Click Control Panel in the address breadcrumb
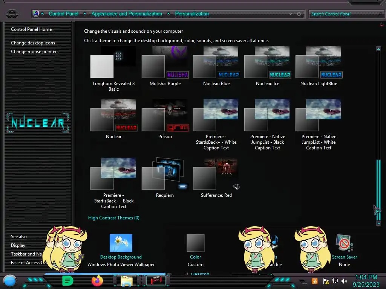The height and width of the screenshot is (289, 386). point(63,14)
